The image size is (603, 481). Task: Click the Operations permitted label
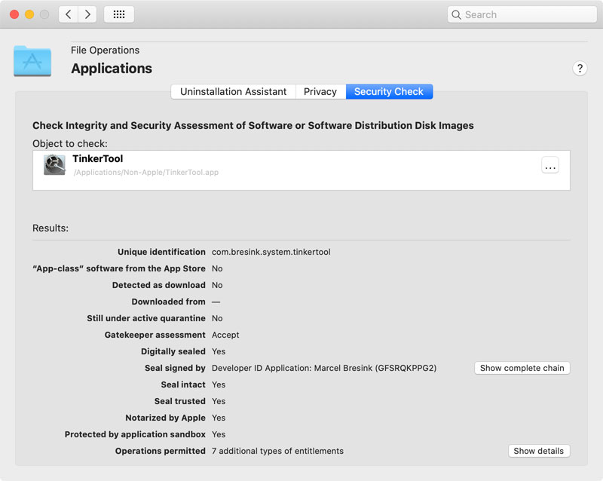tap(161, 451)
